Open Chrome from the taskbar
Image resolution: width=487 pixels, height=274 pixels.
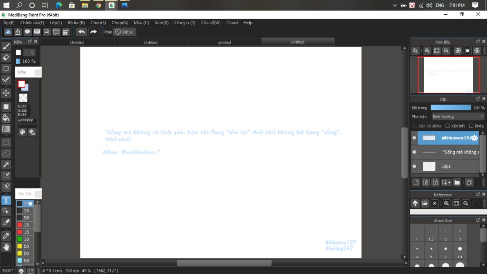(x=98, y=5)
